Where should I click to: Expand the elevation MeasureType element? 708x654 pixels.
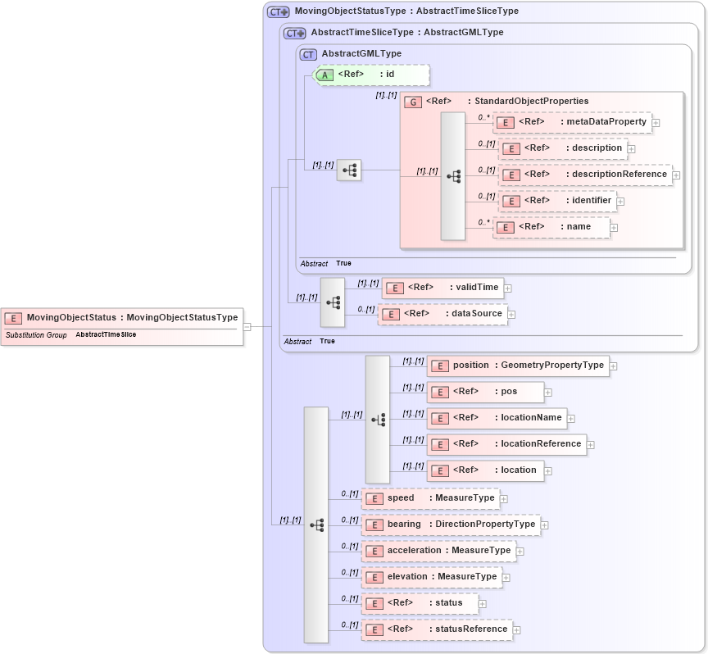(x=506, y=578)
